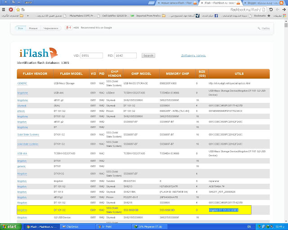Open the Facebook bookmark icon
Viewport: 288px width, 230px height.
pos(216,16)
